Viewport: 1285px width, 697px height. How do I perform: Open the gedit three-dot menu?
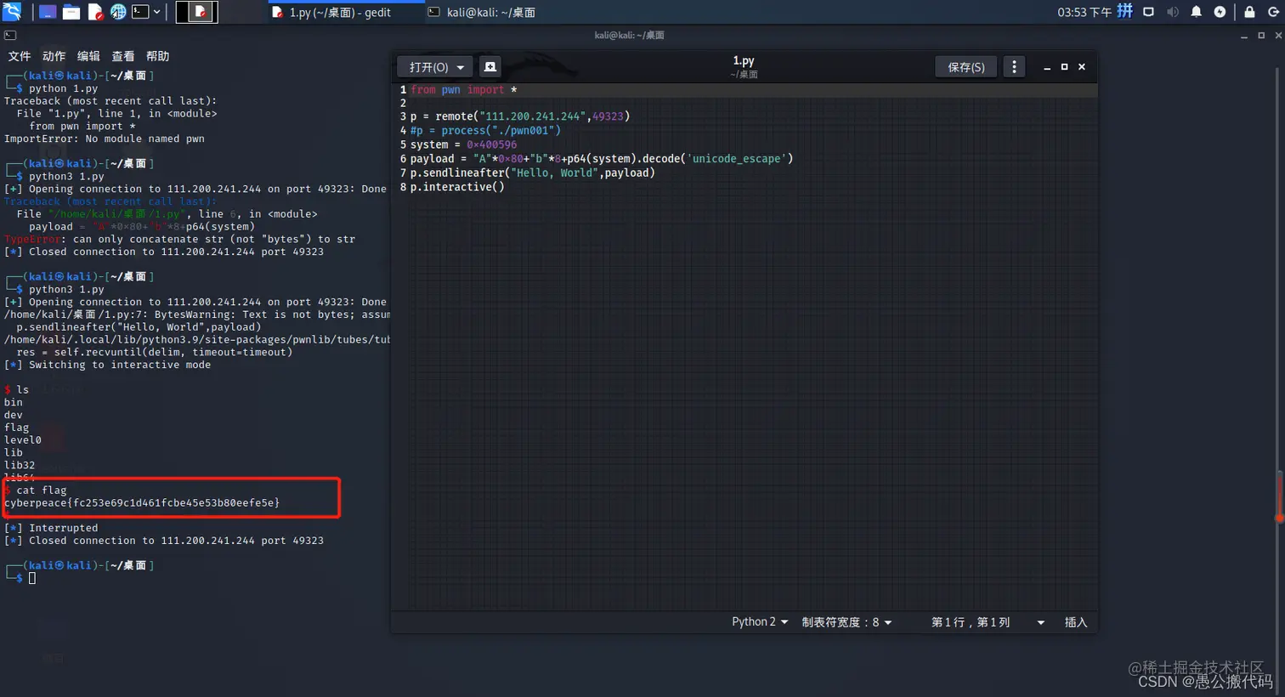pos(1014,67)
